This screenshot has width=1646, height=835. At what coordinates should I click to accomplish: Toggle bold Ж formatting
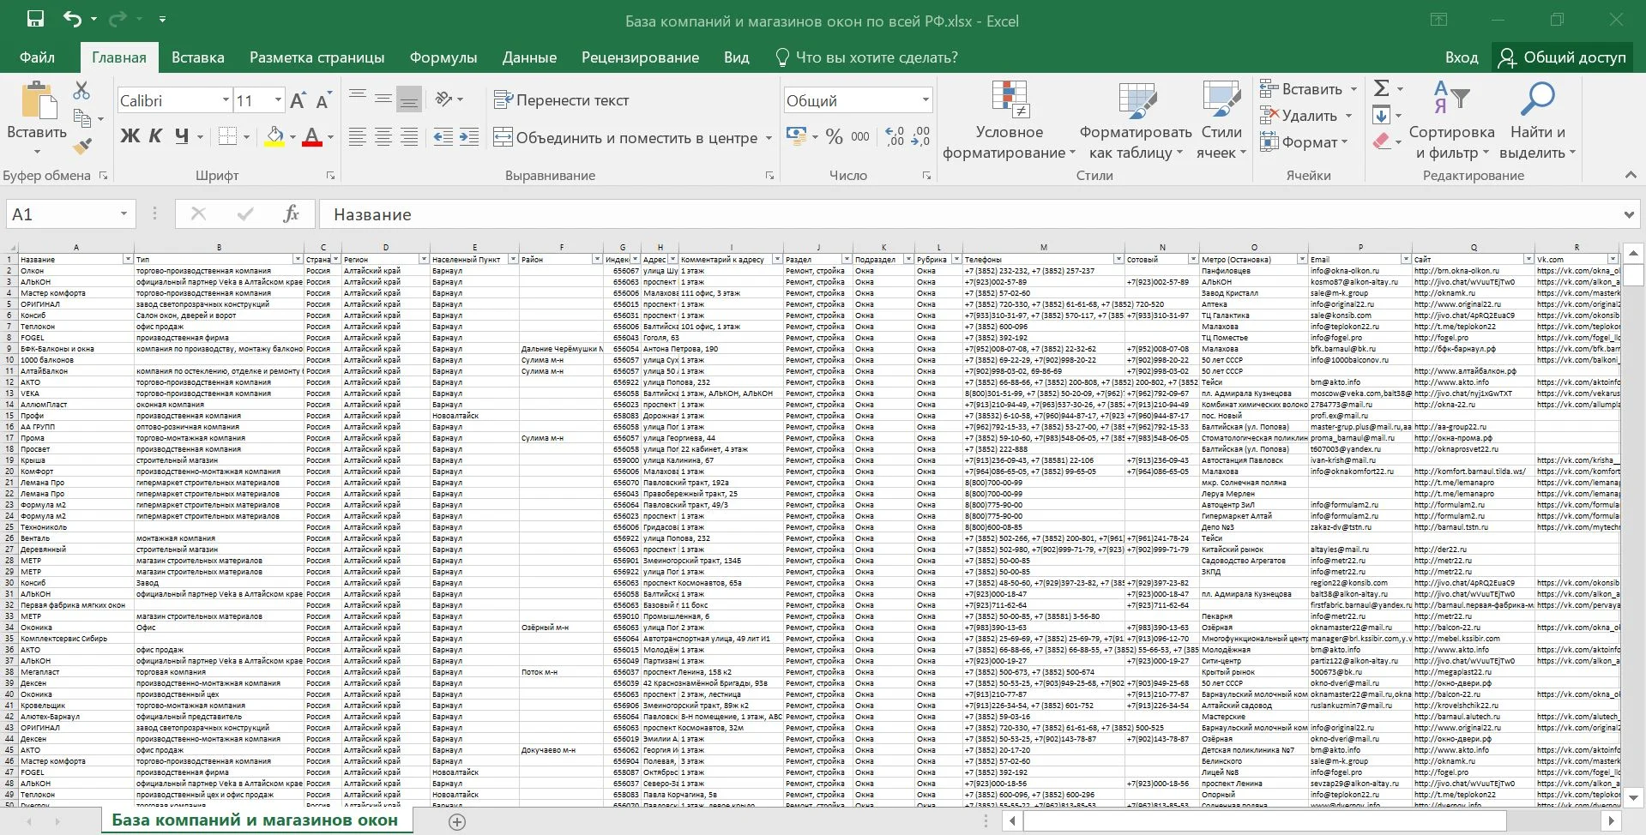(130, 135)
